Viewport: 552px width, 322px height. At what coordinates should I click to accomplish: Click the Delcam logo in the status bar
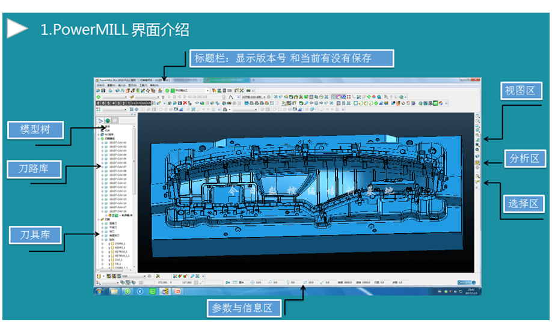[467, 282]
